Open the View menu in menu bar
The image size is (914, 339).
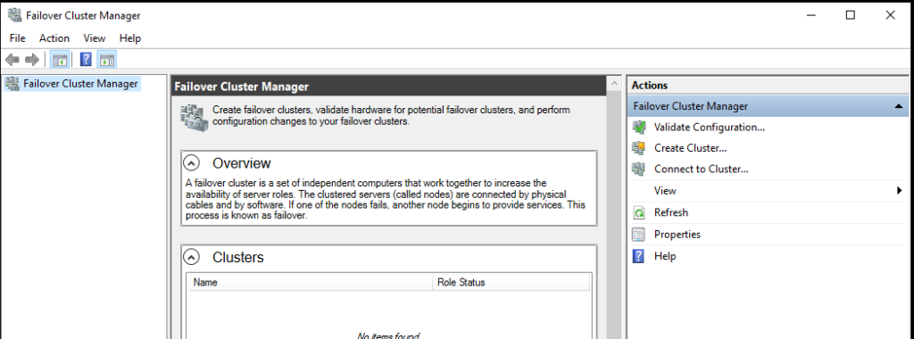pos(95,38)
